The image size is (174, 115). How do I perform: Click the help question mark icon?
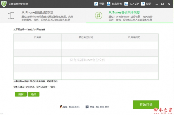point(143,4)
